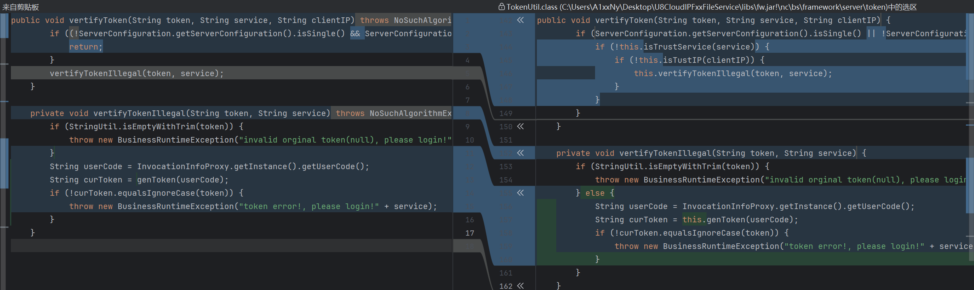Click the highlighted '||' operator in right pane

pyautogui.click(x=871, y=33)
